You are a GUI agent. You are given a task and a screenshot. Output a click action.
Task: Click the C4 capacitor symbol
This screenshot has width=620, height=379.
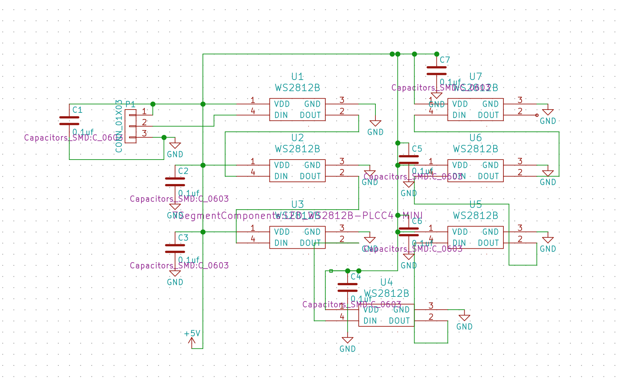(347, 287)
